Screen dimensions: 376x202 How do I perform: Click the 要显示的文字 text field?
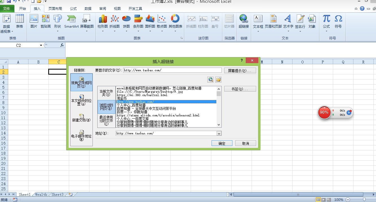pos(172,70)
